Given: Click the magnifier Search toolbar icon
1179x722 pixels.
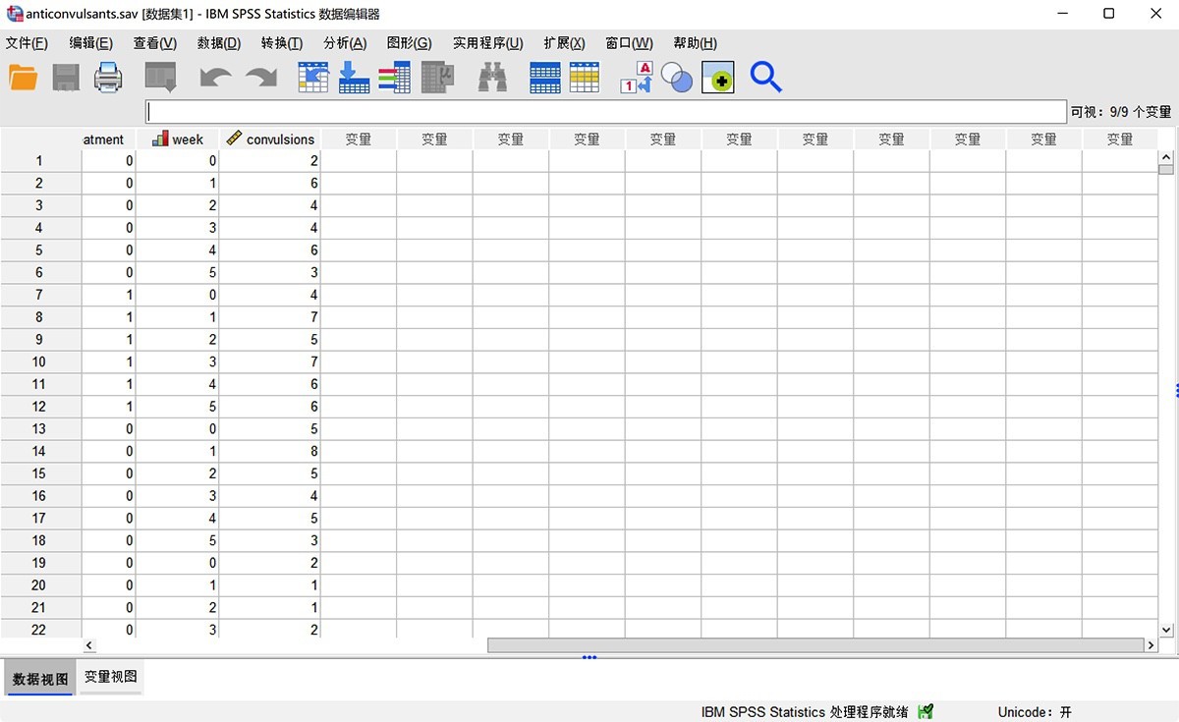Looking at the screenshot, I should coord(765,77).
